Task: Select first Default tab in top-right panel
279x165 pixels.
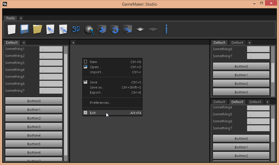Action: point(219,43)
